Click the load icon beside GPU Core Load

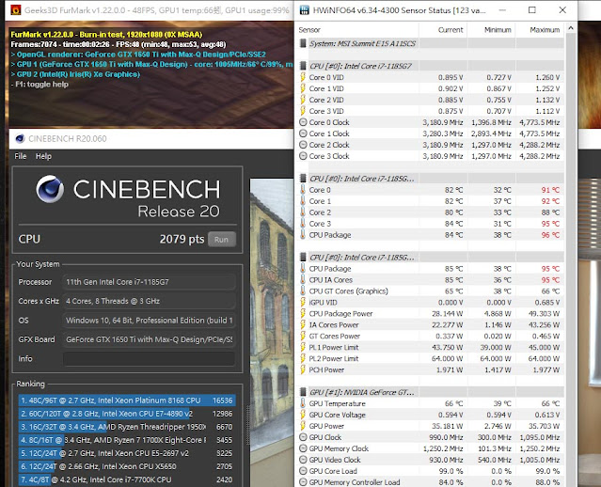coord(303,471)
